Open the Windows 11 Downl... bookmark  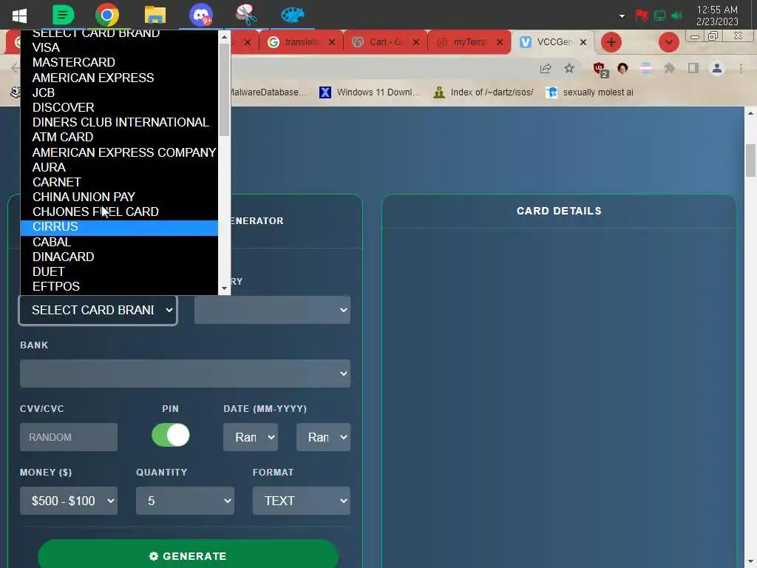click(x=370, y=92)
